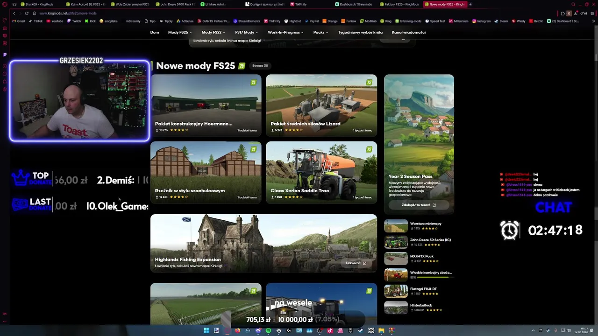Viewport: 598px width, 336px height.
Task: Open Pakiet konstrukcyjny Hoermann mod card
Action: 206,105
